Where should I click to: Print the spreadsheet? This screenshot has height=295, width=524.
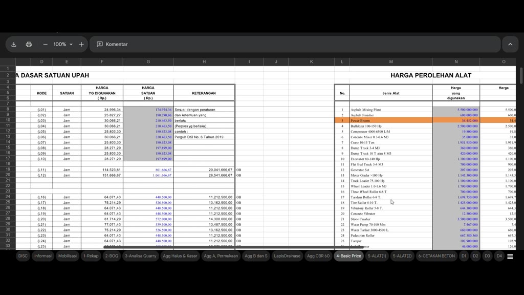point(29,44)
